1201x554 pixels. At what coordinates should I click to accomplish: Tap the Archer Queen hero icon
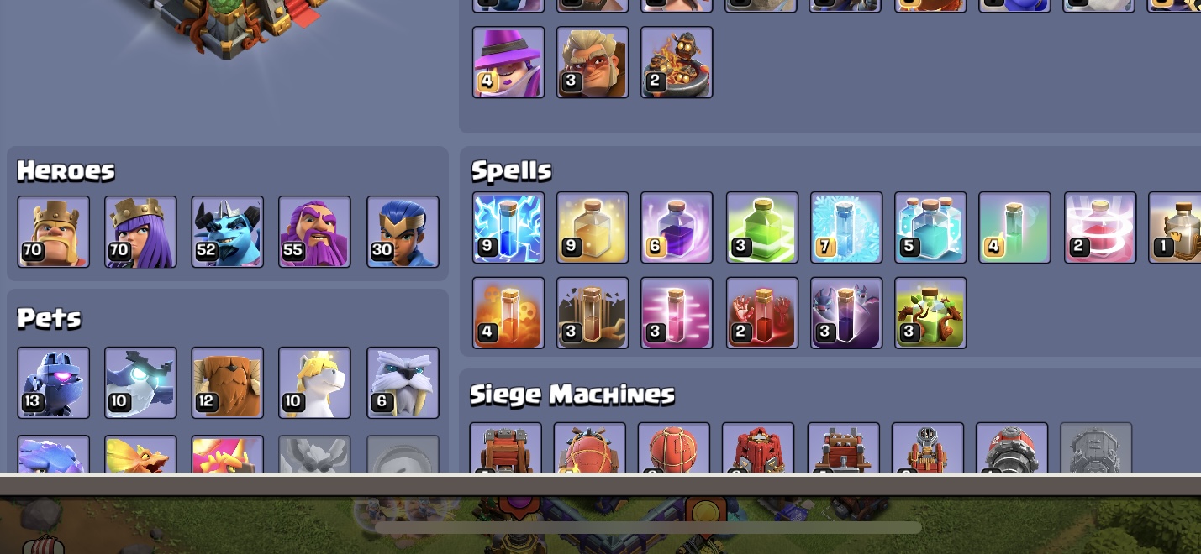[x=140, y=232]
